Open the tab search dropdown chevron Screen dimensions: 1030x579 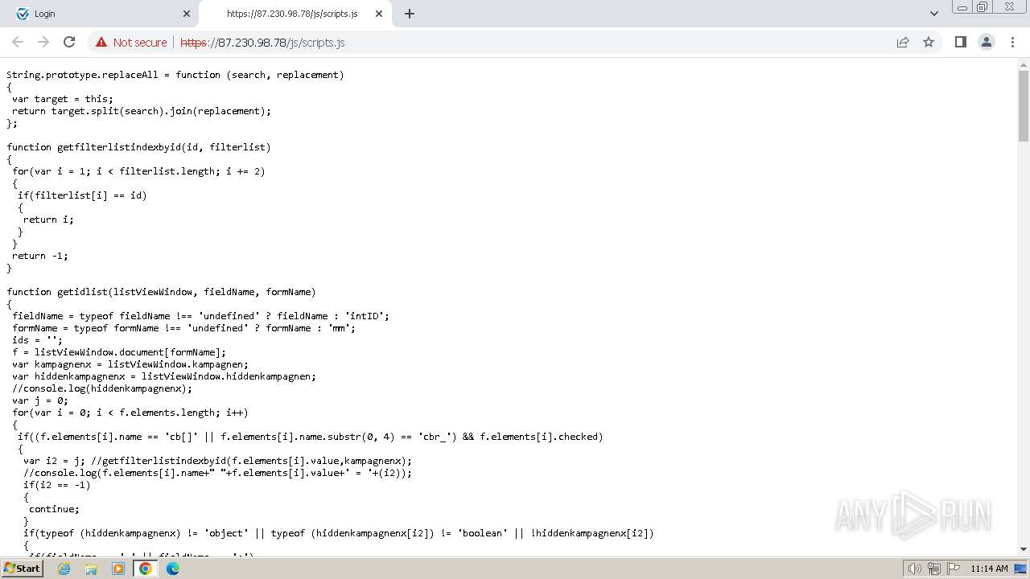934,14
